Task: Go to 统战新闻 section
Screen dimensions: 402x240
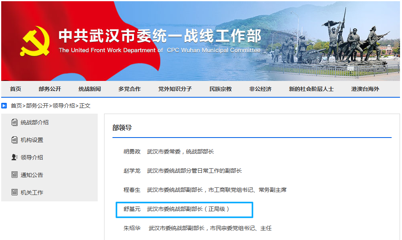Action: (89, 89)
